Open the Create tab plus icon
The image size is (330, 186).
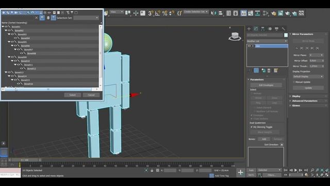(x=249, y=29)
